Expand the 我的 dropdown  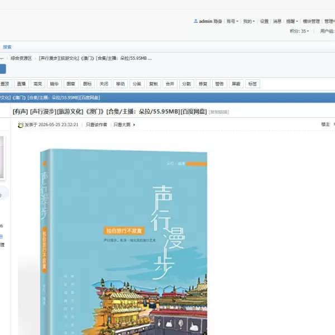pyautogui.click(x=249, y=21)
